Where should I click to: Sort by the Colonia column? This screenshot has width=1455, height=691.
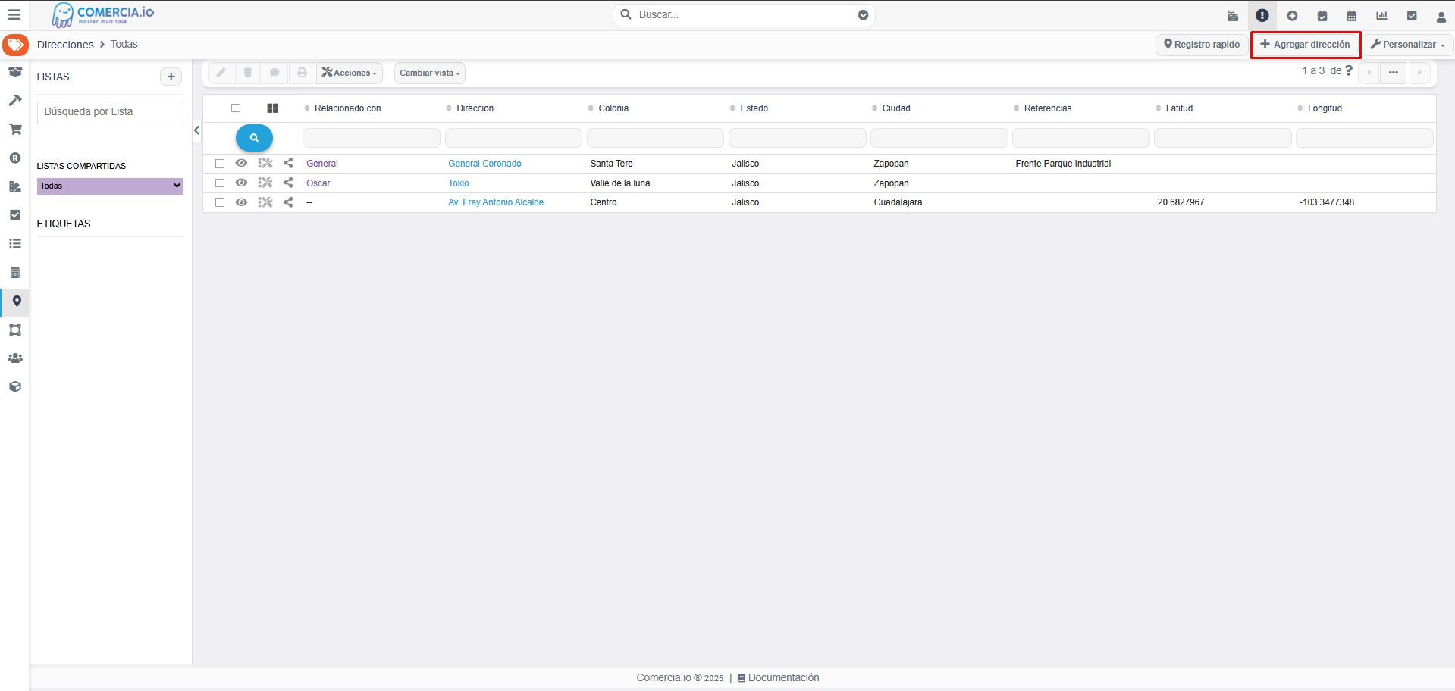click(x=613, y=108)
